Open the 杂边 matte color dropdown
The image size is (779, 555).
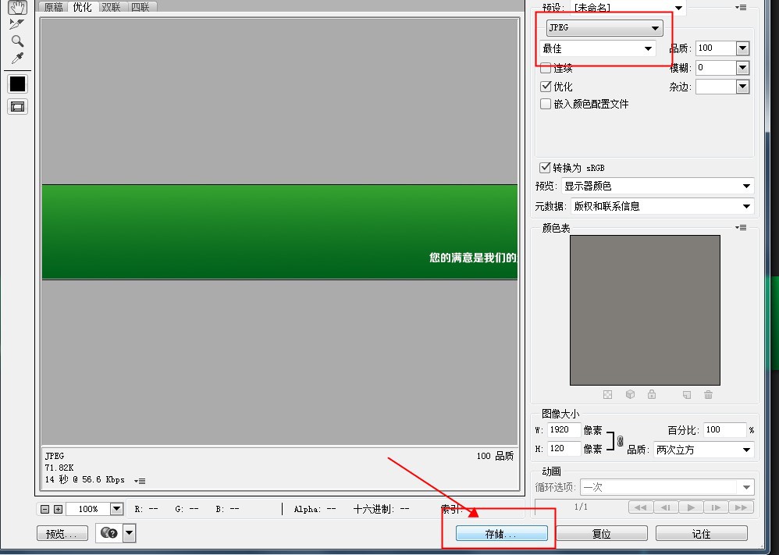[x=743, y=87]
